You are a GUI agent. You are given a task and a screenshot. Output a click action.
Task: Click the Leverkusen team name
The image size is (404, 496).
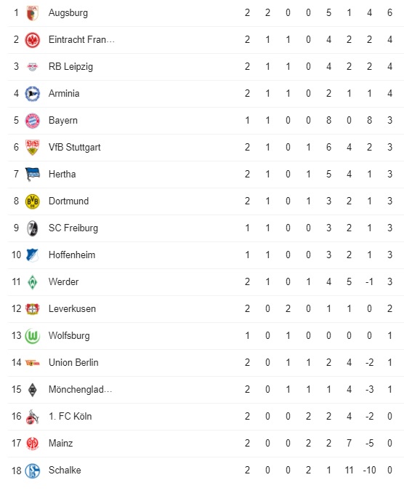[72, 309]
